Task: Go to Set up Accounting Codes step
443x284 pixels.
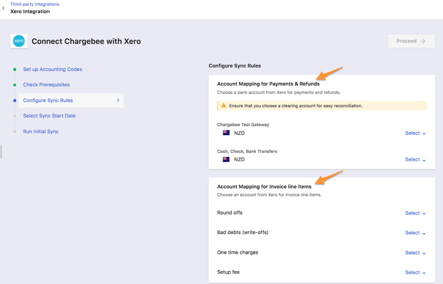Action: click(52, 69)
